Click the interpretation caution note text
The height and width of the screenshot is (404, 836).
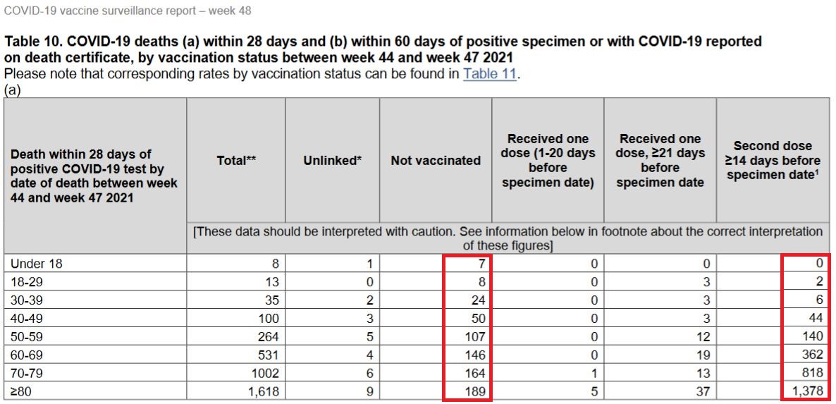tap(508, 239)
